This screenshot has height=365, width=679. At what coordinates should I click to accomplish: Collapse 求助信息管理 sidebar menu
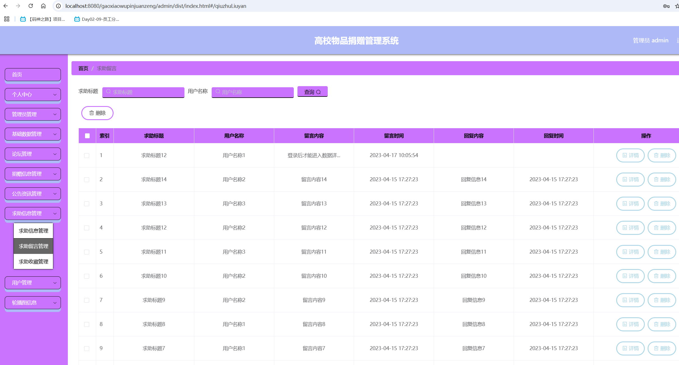click(33, 214)
